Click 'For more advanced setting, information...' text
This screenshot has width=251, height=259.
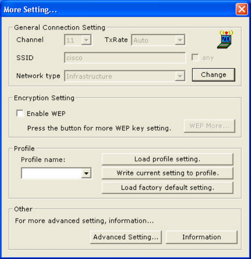coord(84,221)
